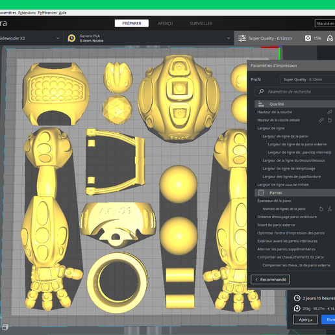Click the magnifier icon in the settings search box

click(x=261, y=92)
